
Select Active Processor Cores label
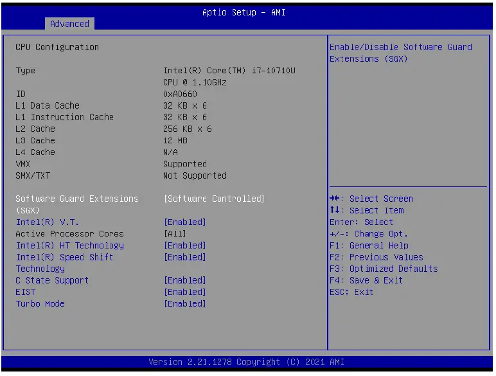pyautogui.click(x=69, y=234)
